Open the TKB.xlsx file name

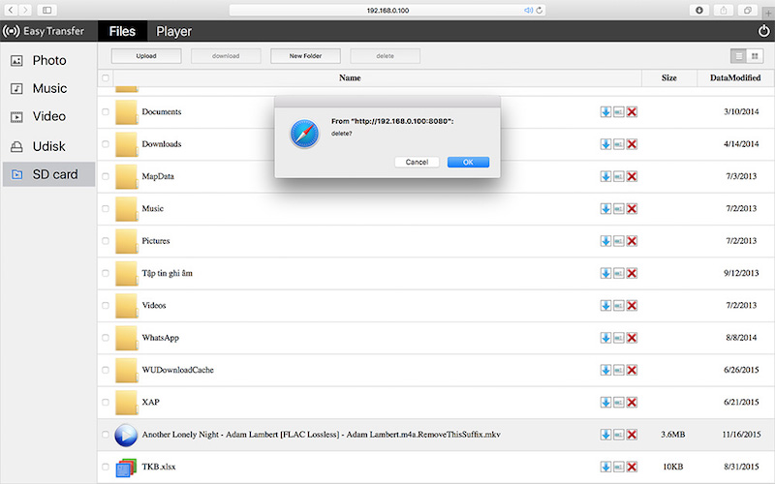point(159,467)
